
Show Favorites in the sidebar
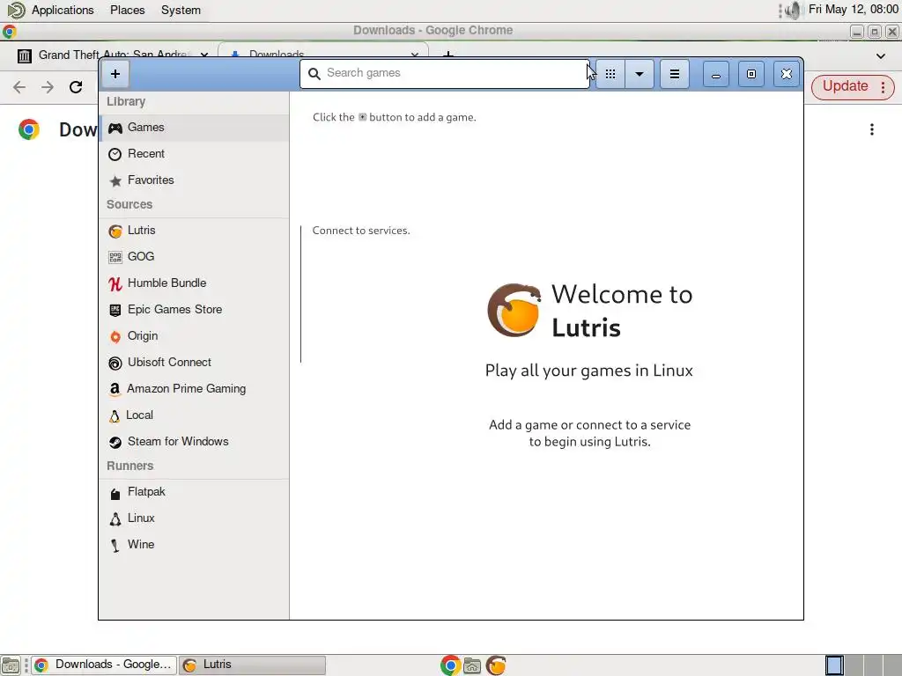click(195, 180)
